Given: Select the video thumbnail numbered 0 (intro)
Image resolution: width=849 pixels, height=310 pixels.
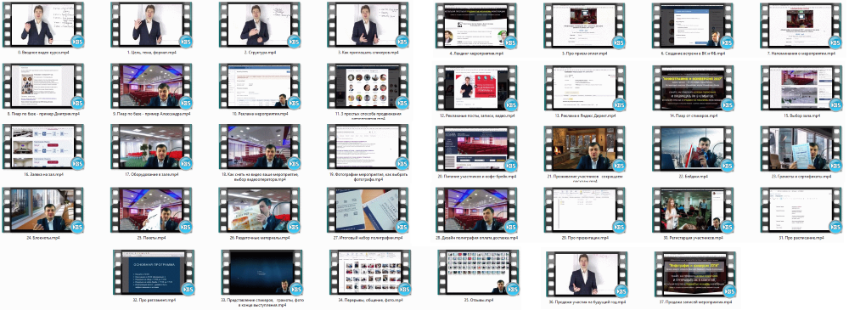Looking at the screenshot, I should [43, 25].
